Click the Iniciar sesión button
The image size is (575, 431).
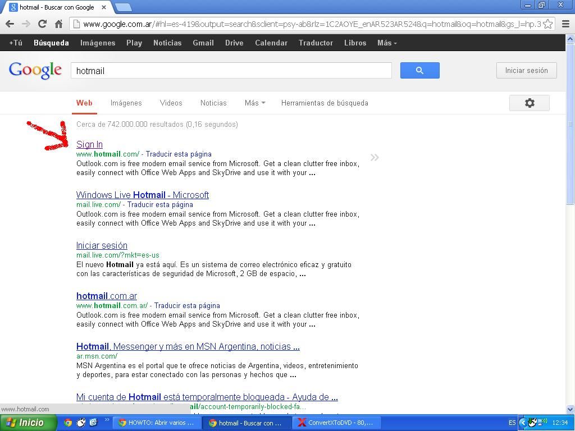(x=526, y=70)
